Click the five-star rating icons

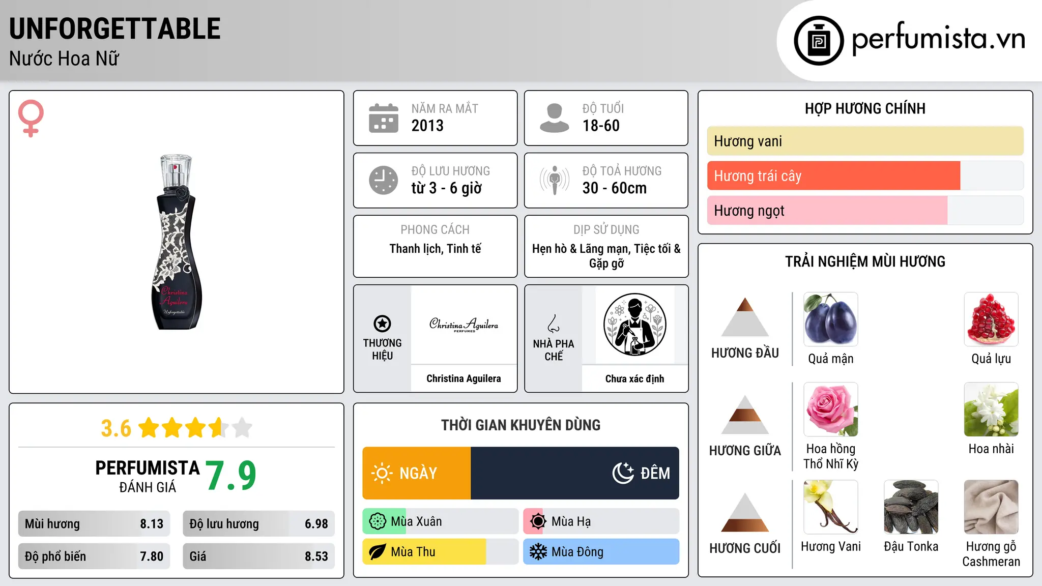(195, 428)
